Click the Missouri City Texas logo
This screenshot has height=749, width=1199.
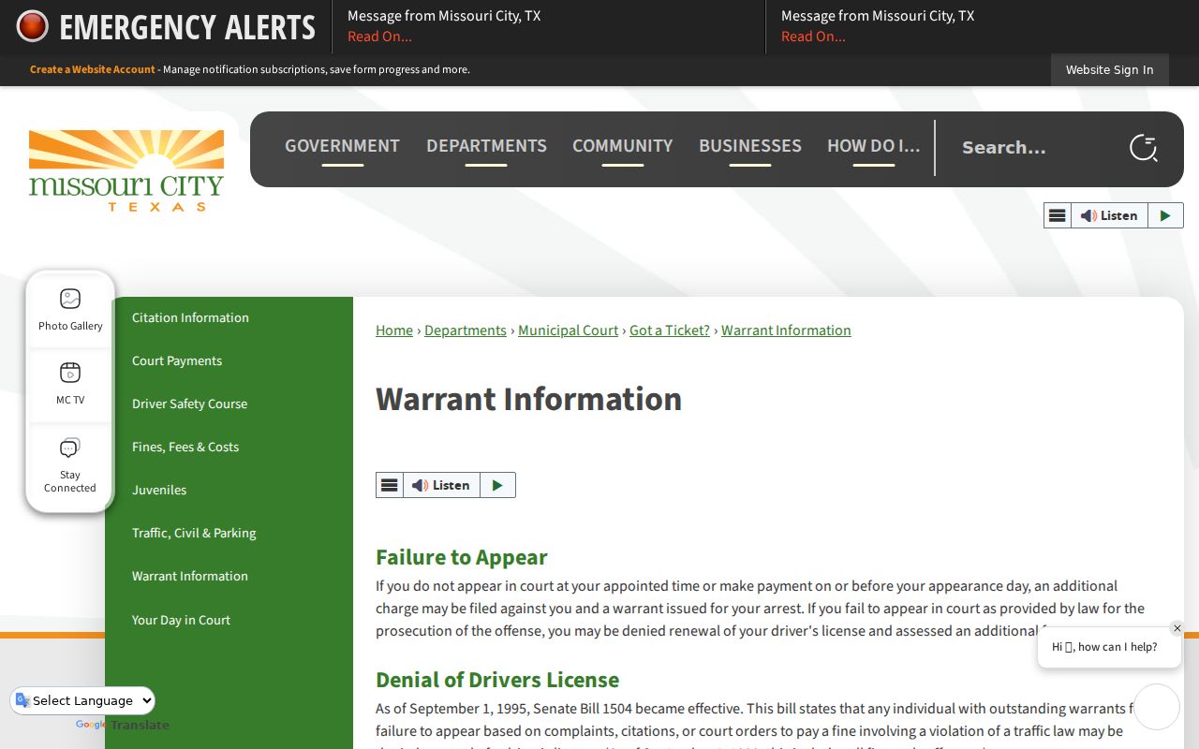(126, 170)
